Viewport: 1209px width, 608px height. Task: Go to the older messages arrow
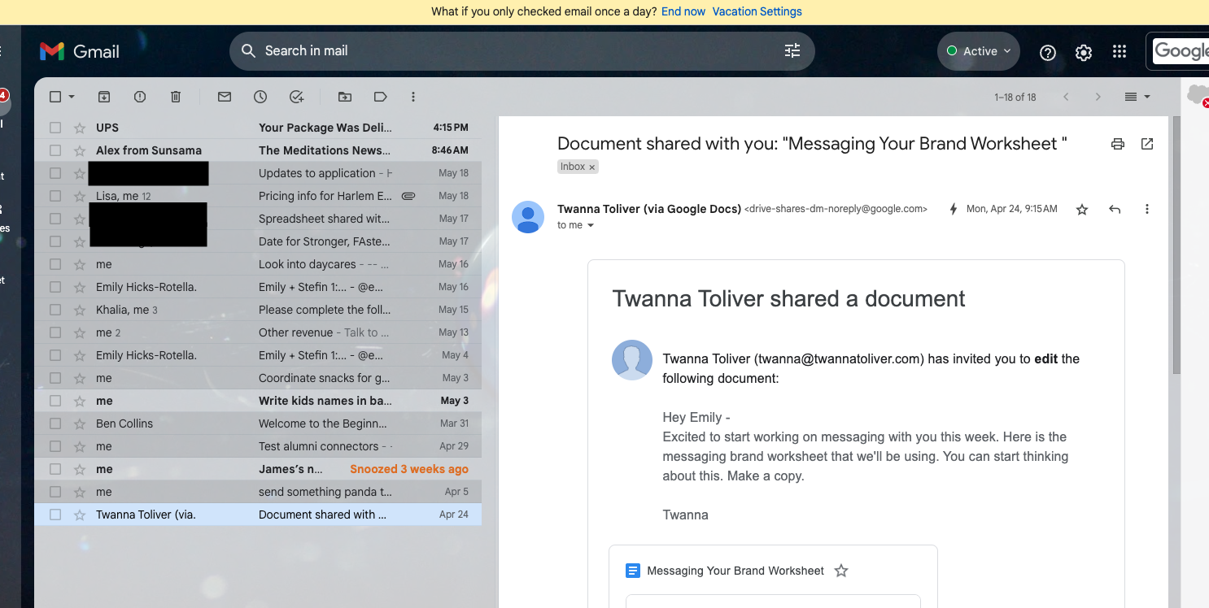coord(1098,97)
